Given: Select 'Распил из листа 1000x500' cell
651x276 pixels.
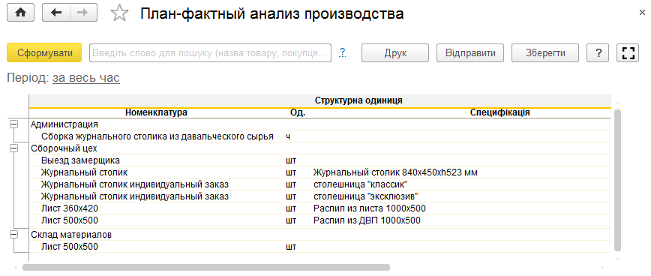Looking at the screenshot, I should 370,208.
